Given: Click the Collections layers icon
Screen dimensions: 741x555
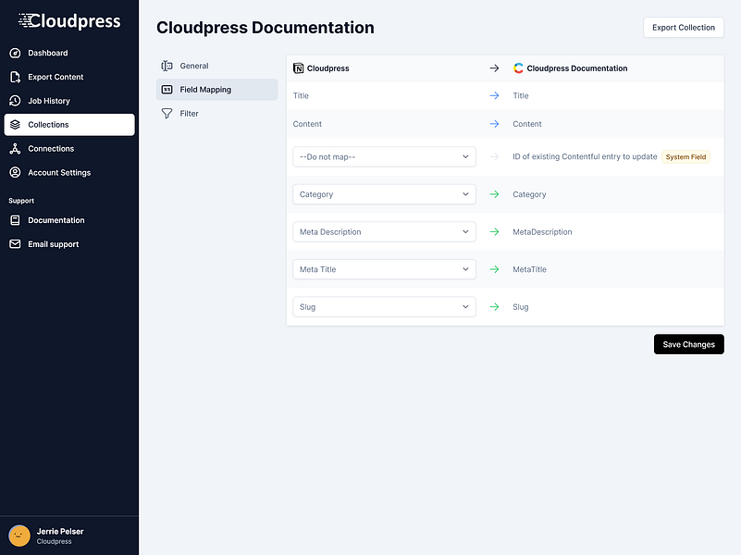Looking at the screenshot, I should click(15, 125).
